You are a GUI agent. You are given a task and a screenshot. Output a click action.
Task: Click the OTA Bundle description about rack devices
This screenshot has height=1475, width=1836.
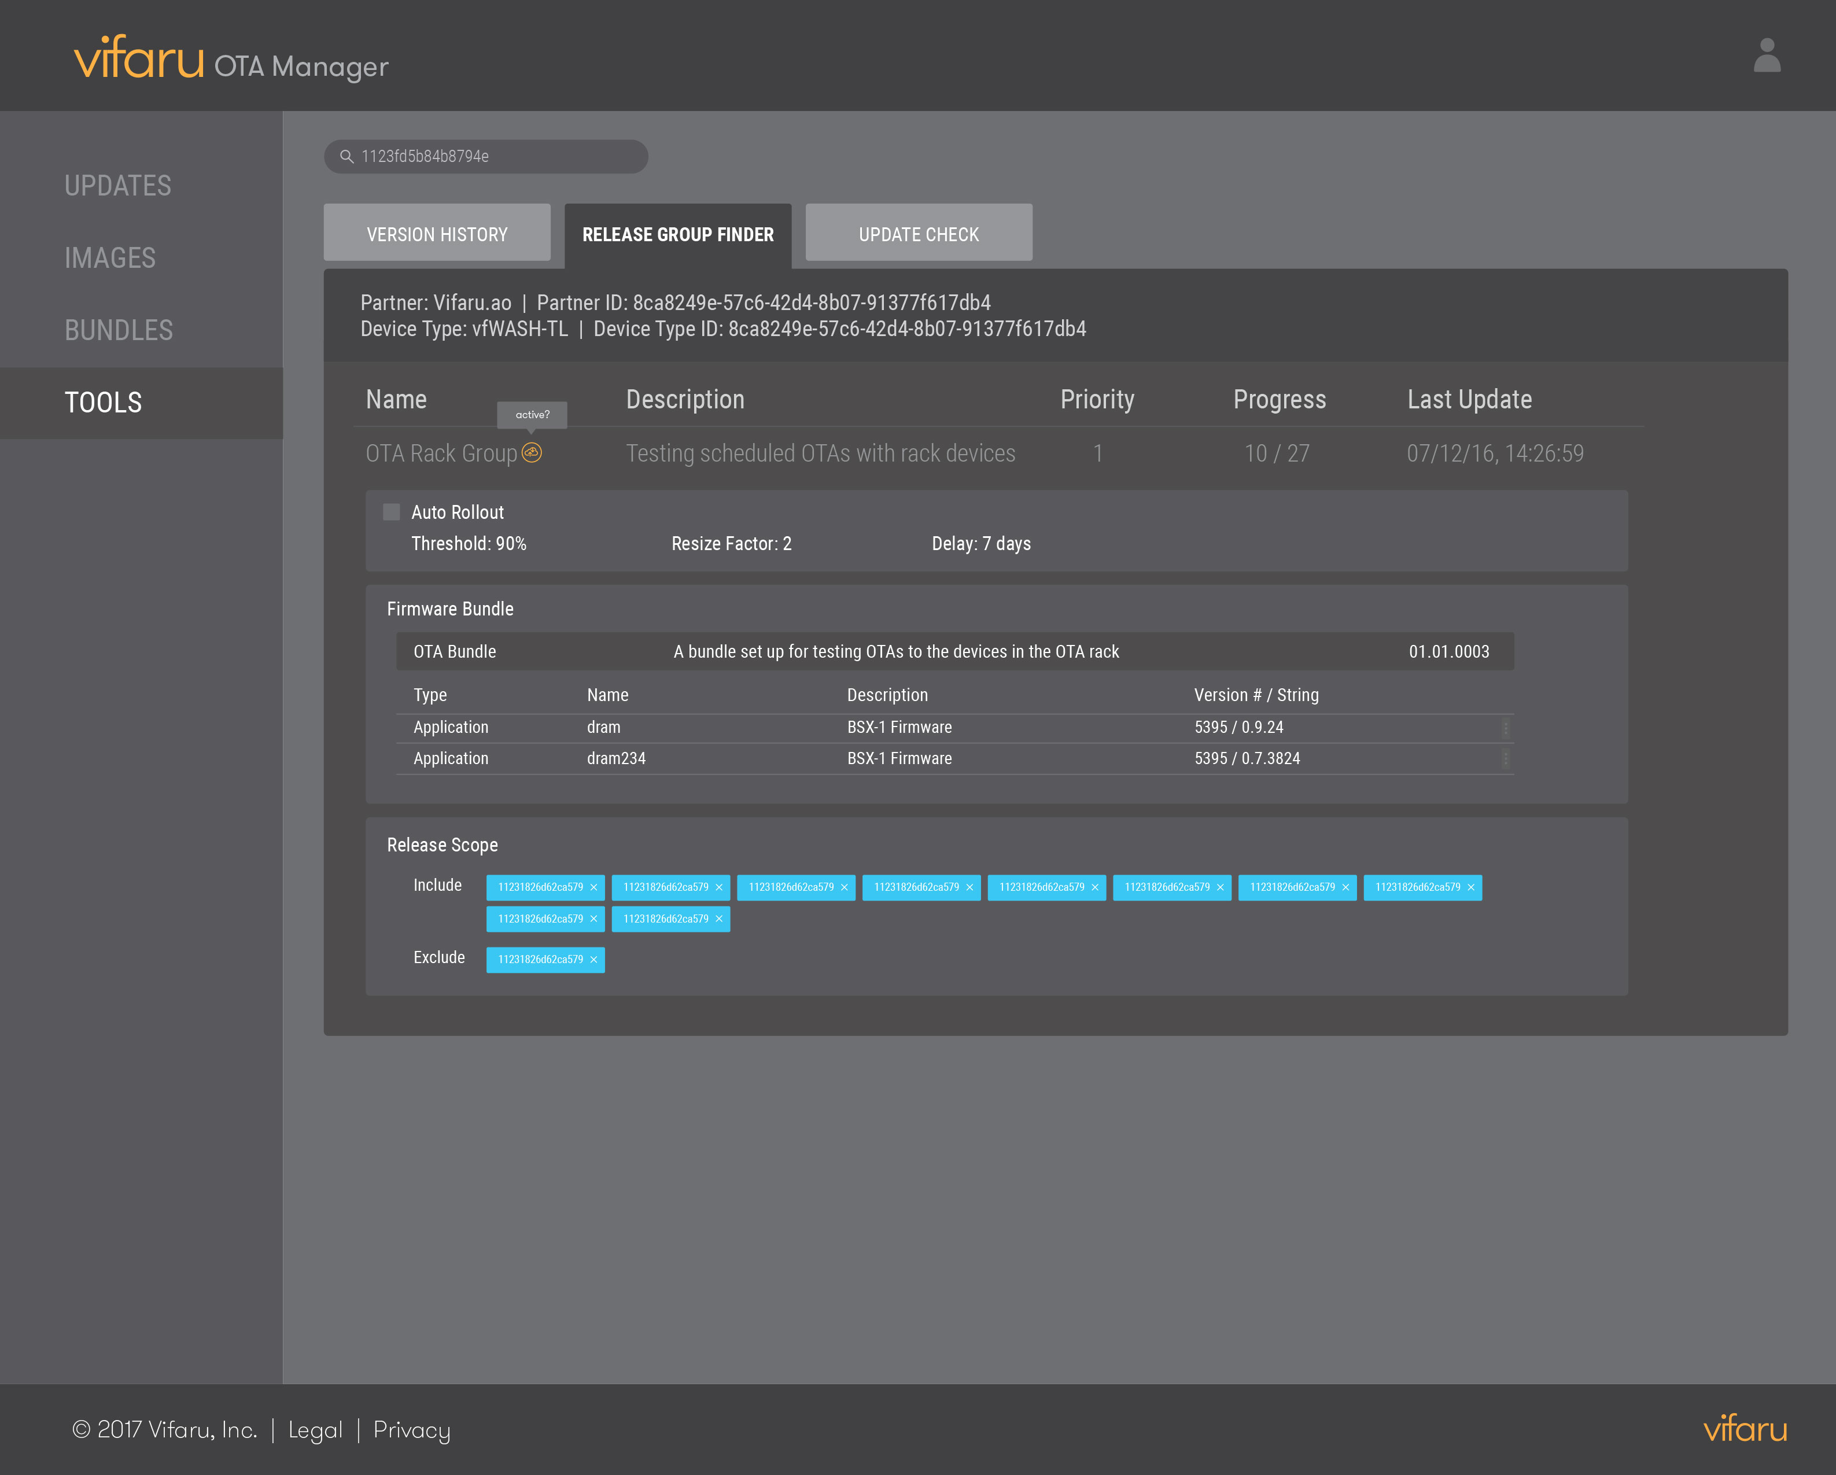(896, 651)
